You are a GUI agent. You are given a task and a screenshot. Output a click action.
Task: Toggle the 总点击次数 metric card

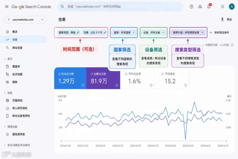click(x=70, y=78)
